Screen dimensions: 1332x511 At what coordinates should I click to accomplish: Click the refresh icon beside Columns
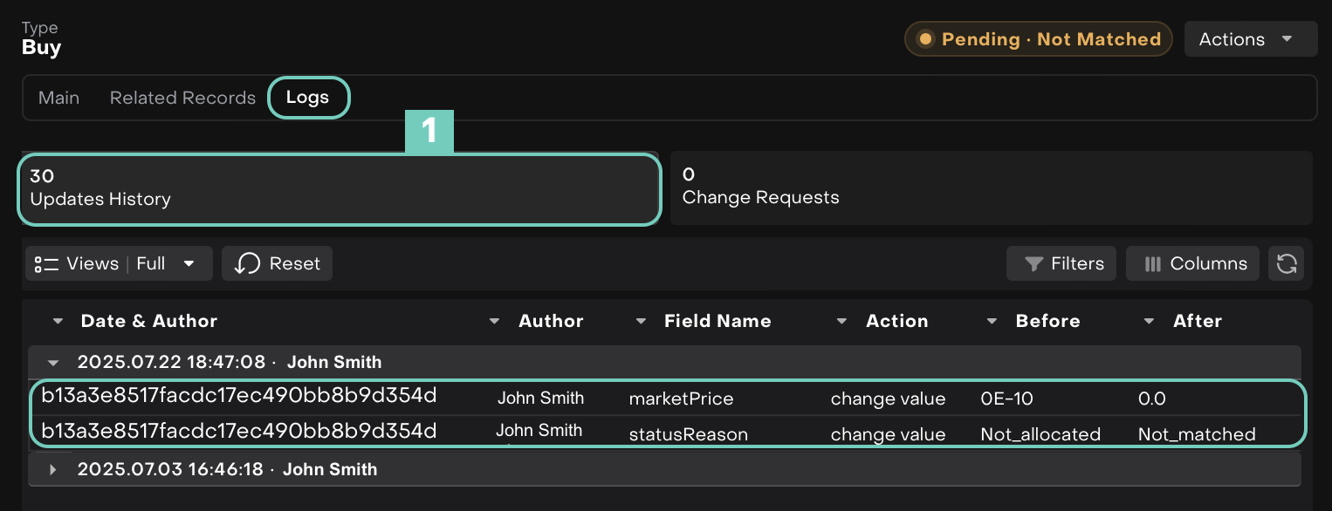(1286, 263)
